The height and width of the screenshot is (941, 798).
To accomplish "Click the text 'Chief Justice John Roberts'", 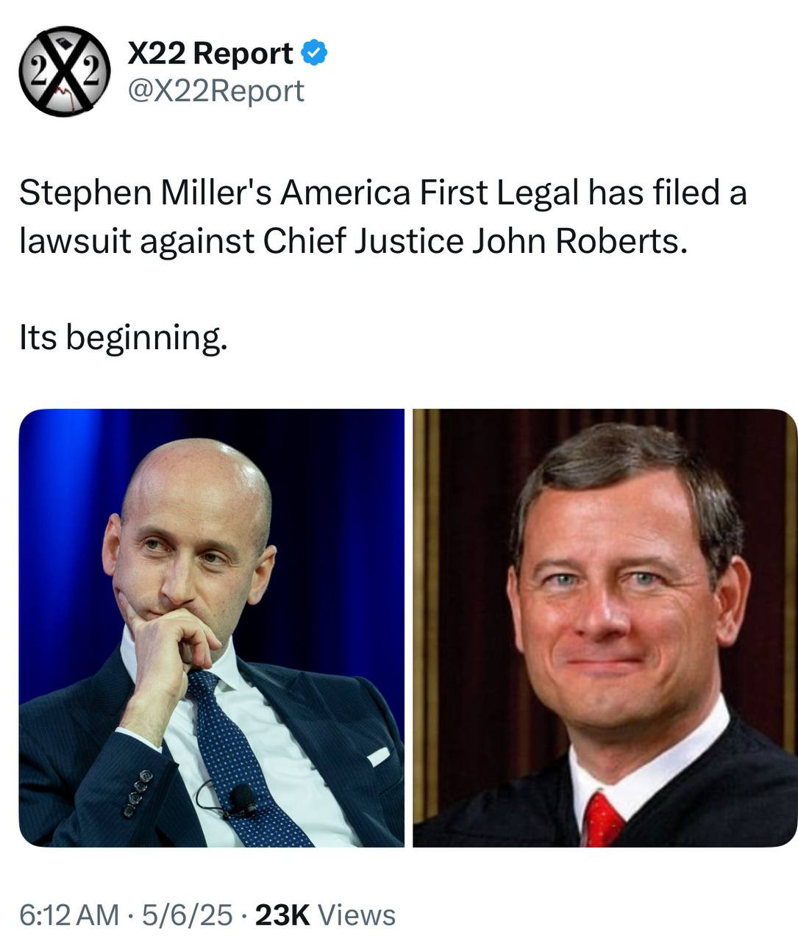I will pos(474,241).
